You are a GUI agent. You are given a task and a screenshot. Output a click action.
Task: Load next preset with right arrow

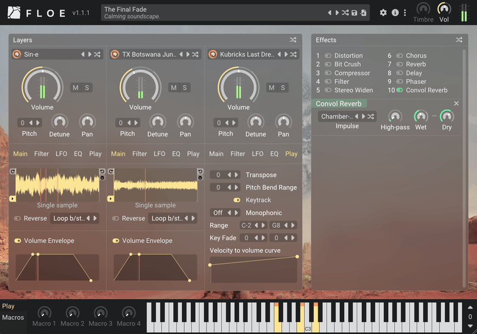click(x=337, y=13)
